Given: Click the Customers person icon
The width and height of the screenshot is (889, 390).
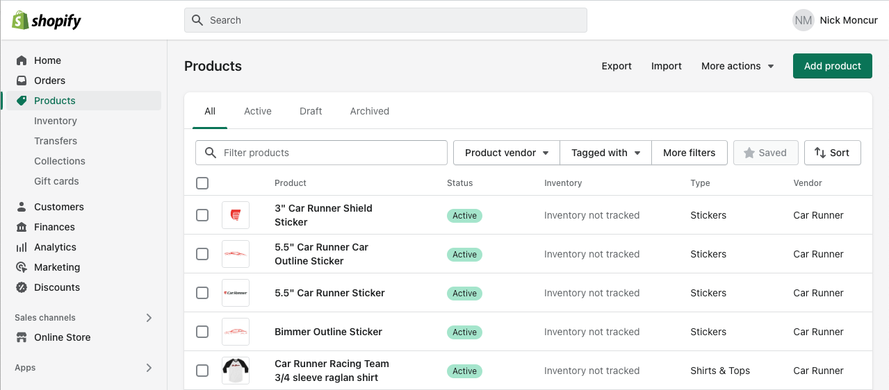Looking at the screenshot, I should (x=22, y=207).
